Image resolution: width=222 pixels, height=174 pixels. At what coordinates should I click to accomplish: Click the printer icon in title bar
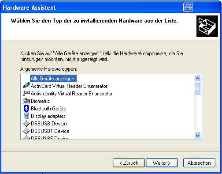(188, 7)
